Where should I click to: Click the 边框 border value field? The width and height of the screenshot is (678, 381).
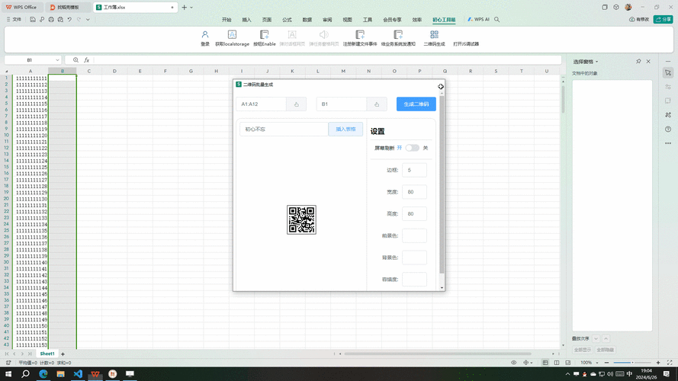point(414,170)
